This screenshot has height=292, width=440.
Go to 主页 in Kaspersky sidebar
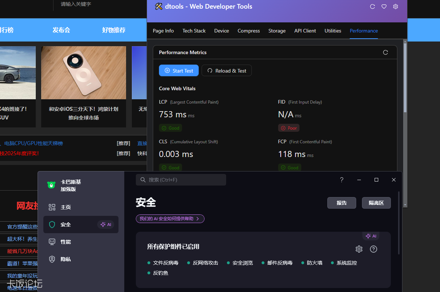pos(81,207)
